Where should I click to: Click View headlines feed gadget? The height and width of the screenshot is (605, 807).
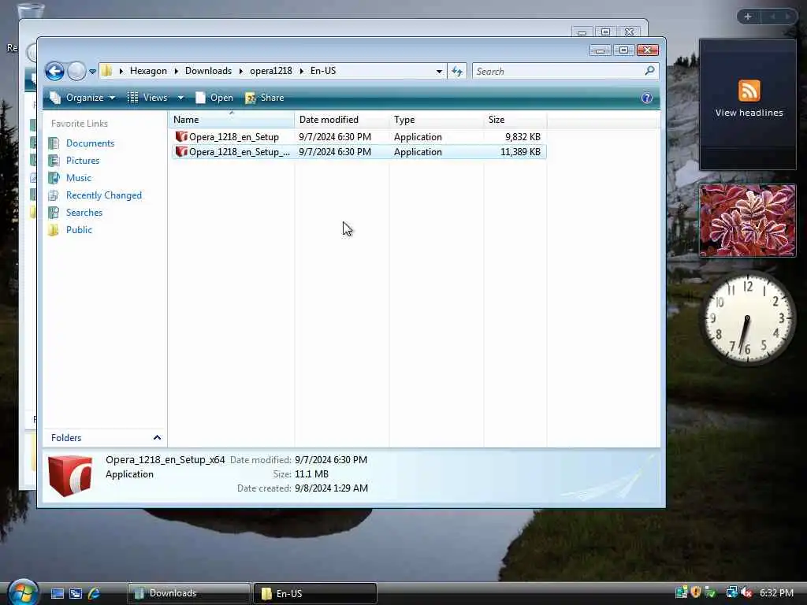tap(749, 105)
